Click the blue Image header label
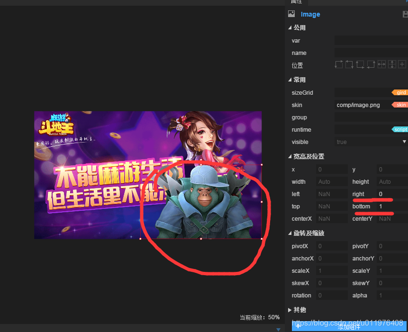408x332 pixels. pyautogui.click(x=310, y=14)
